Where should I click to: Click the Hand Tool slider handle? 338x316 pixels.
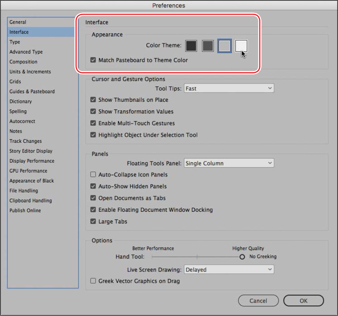pos(242,257)
